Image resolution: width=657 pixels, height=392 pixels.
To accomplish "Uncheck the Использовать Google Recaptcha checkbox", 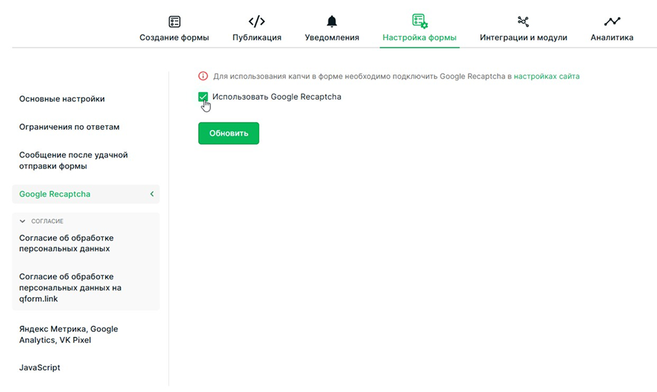I will (203, 97).
